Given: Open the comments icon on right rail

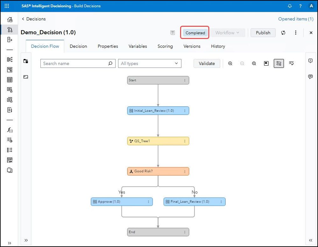Looking at the screenshot, I should coord(310,77).
